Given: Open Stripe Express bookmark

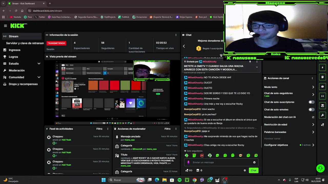Looking at the screenshot, I should pos(184,17).
